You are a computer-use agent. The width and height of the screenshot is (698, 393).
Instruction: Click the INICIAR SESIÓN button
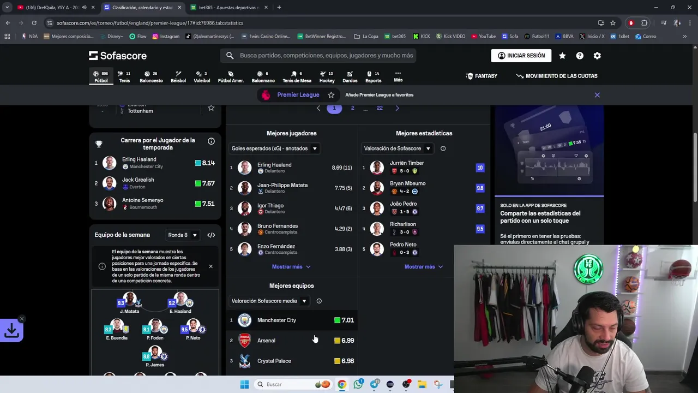[521, 56]
